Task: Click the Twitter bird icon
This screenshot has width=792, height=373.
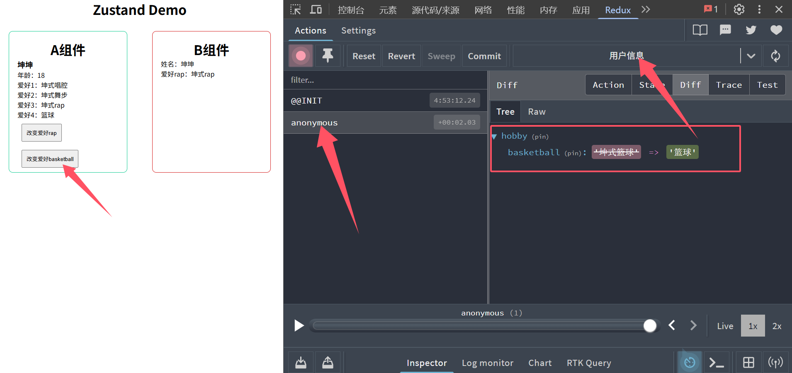Action: pos(751,30)
